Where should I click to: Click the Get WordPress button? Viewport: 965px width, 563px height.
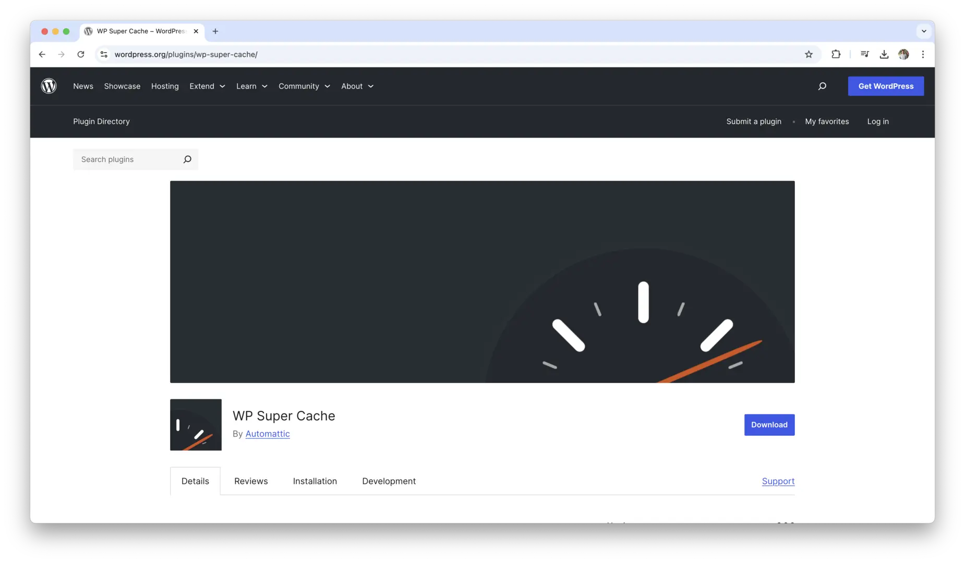[x=886, y=86]
